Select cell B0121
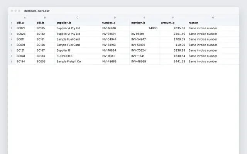247x154 pixels. pyautogui.click(x=25, y=50)
